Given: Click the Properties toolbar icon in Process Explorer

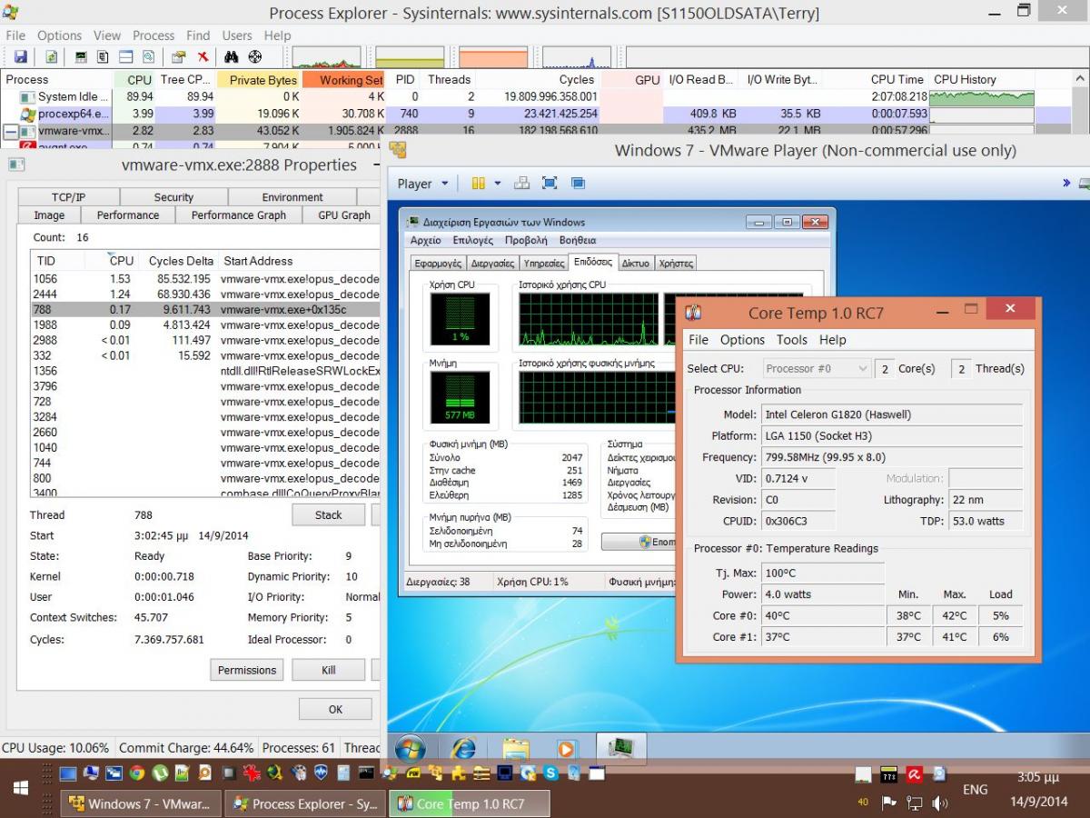Looking at the screenshot, I should (x=180, y=57).
